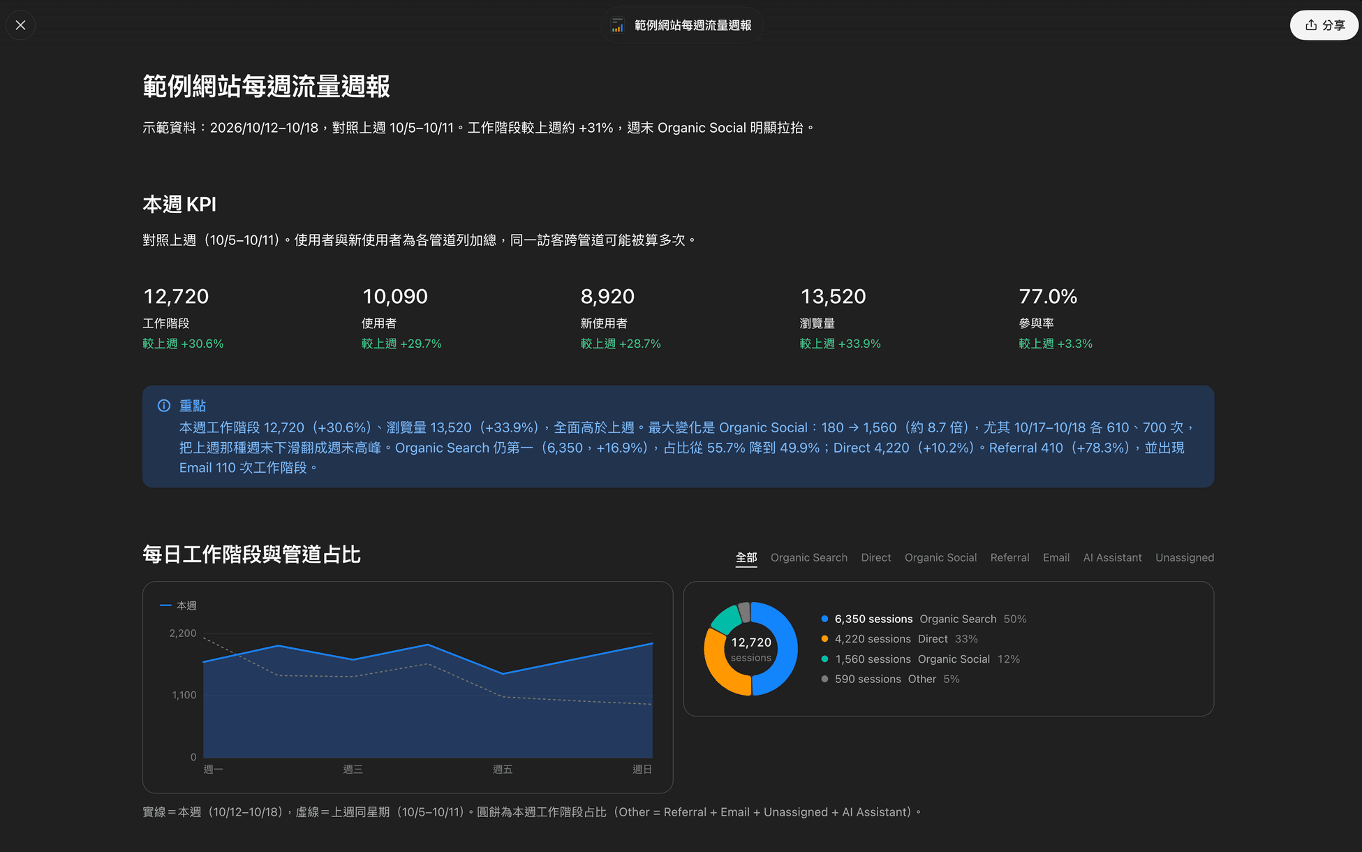
Task: Click the chart icon beside the report title
Action: point(618,25)
